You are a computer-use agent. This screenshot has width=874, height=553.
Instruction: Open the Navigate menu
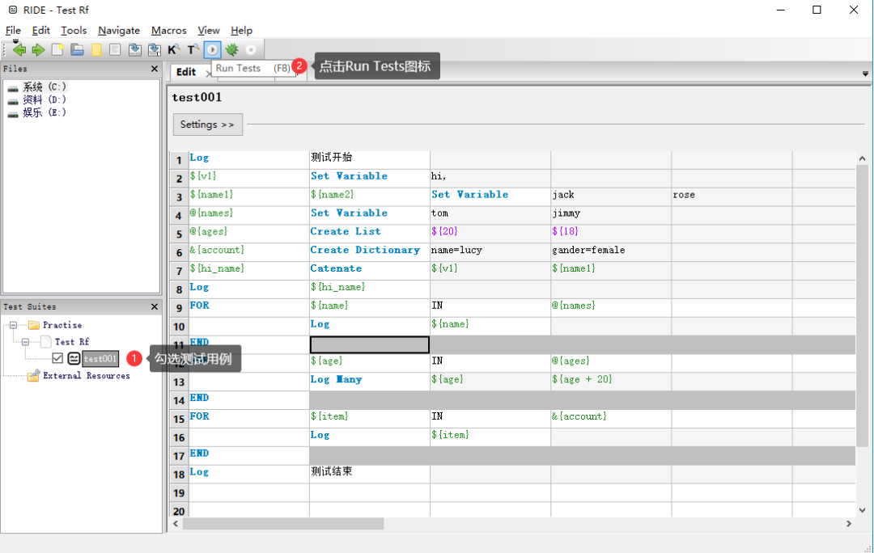pyautogui.click(x=119, y=31)
